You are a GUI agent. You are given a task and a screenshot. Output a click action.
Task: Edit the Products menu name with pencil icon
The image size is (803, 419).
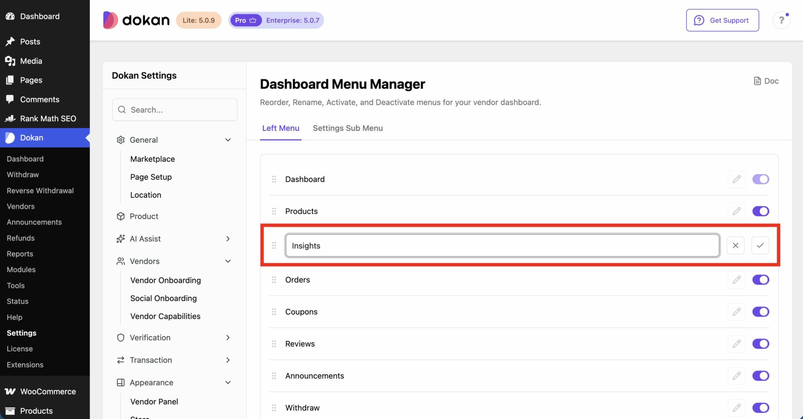point(737,211)
